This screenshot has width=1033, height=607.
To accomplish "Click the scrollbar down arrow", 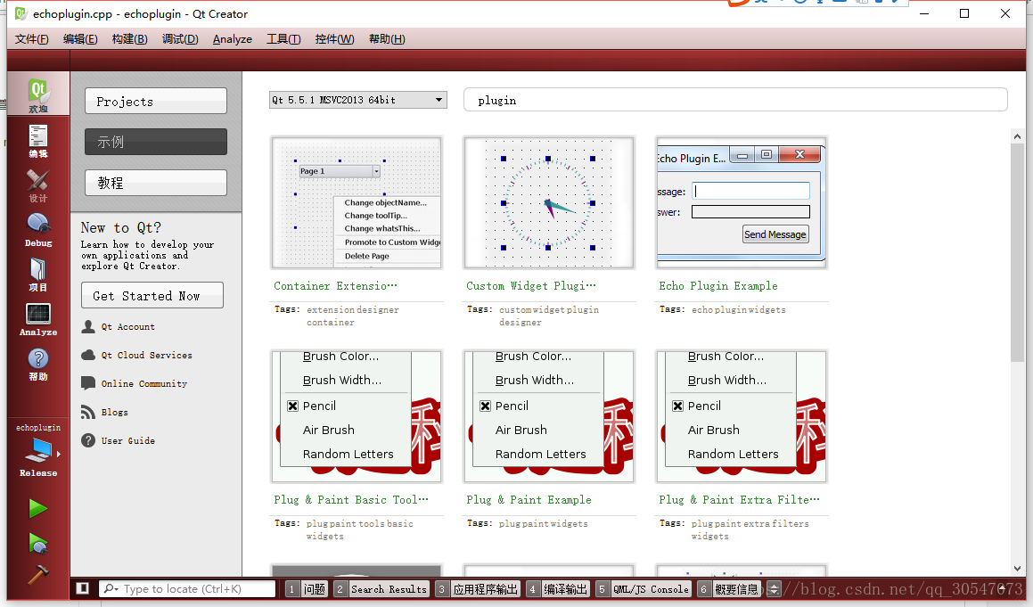I will [1017, 568].
